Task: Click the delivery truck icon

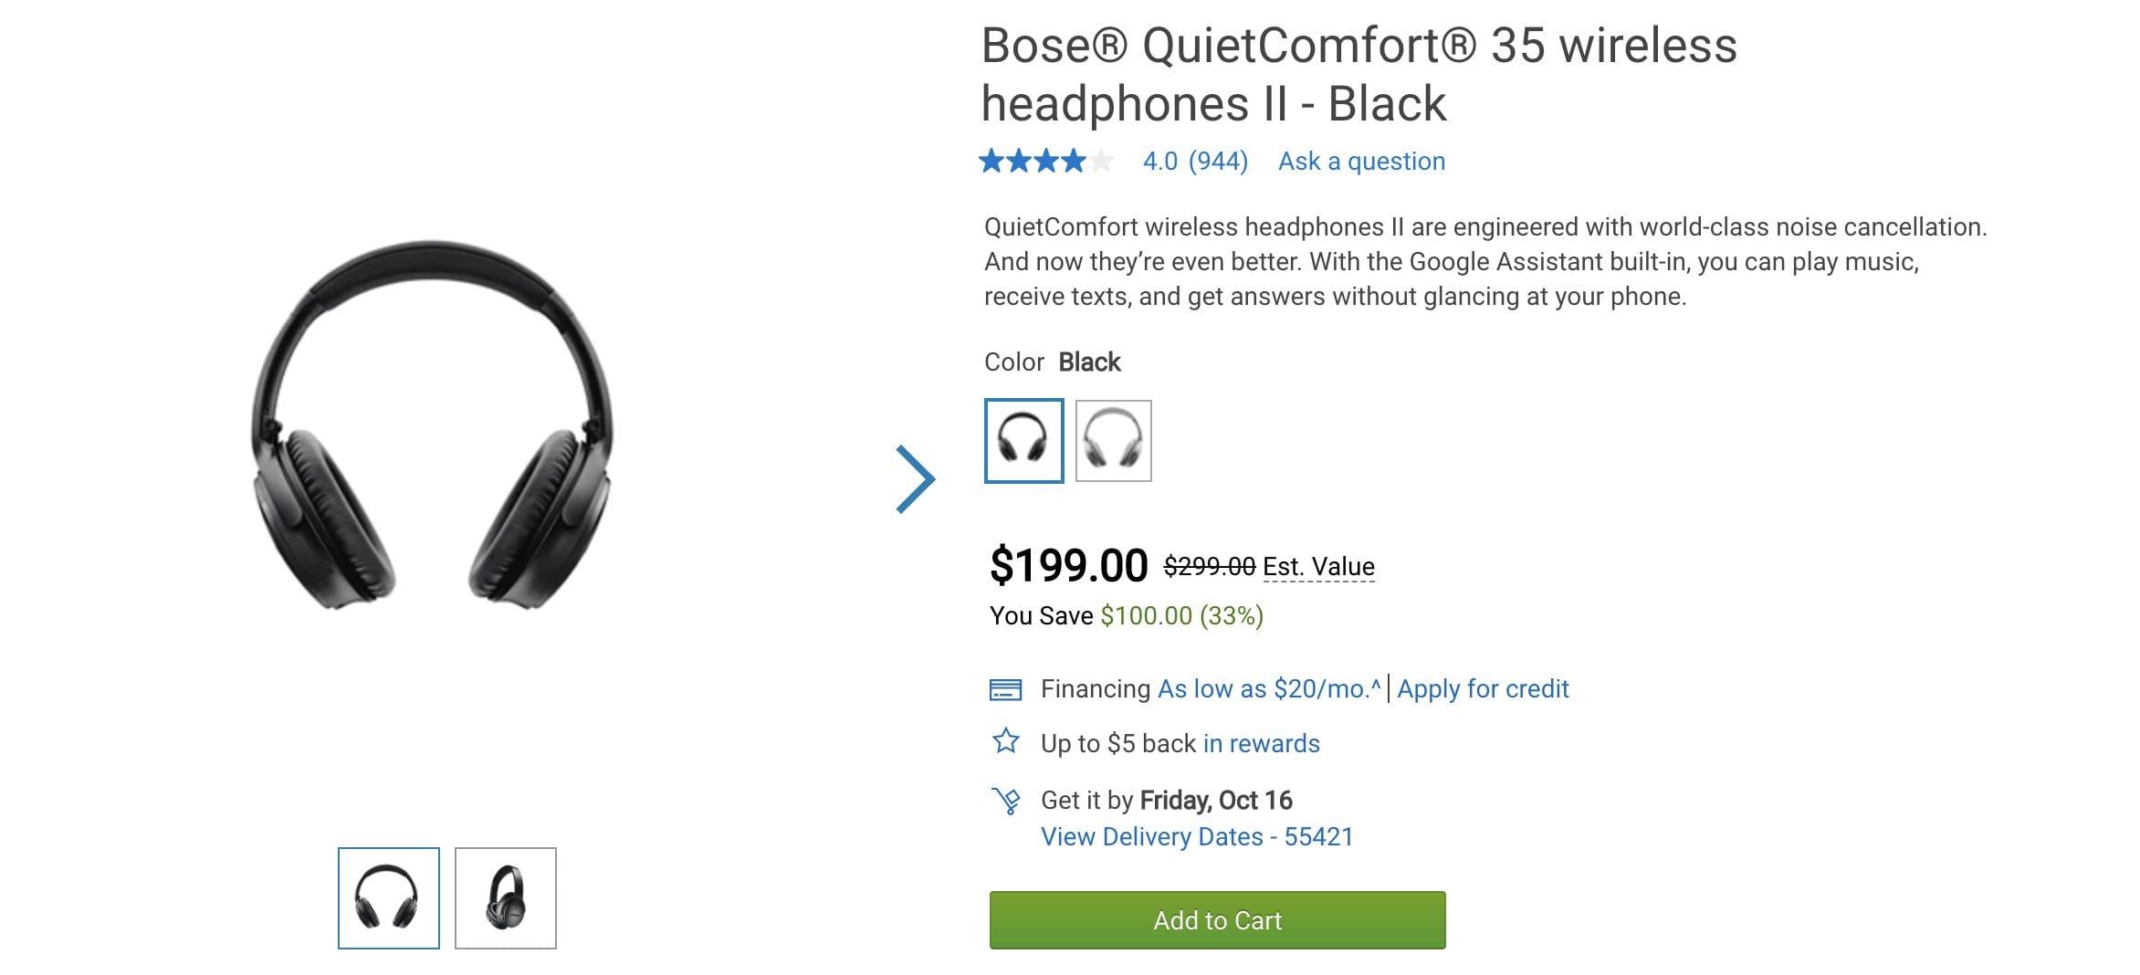Action: pyautogui.click(x=1009, y=800)
